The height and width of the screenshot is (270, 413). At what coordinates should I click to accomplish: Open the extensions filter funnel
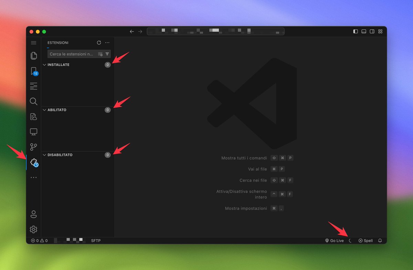(107, 54)
